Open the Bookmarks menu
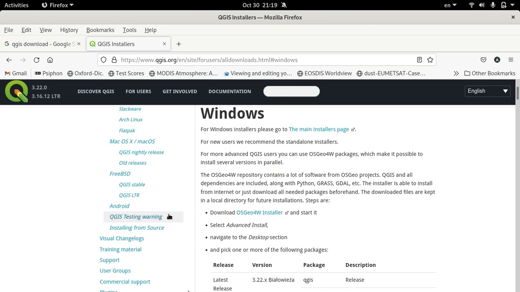The width and height of the screenshot is (520, 292). tap(100, 30)
